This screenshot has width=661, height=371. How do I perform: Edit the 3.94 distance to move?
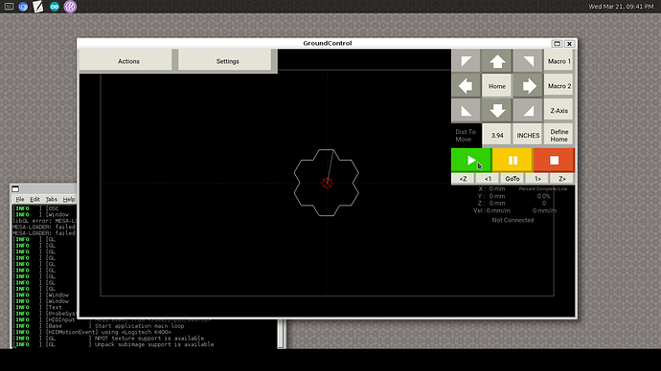(x=497, y=136)
